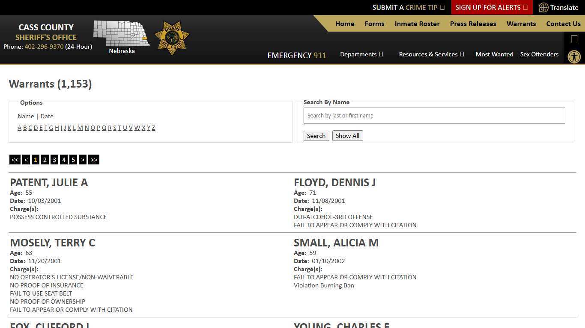Click the Show All button
Screen dimensions: 585x328
347,136
